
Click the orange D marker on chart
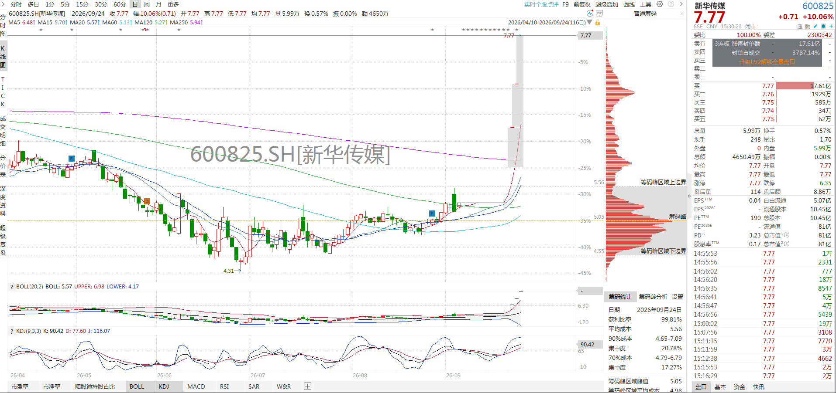pyautogui.click(x=147, y=201)
